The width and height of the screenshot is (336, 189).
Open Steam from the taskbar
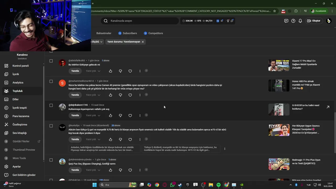pyautogui.click(x=180, y=185)
